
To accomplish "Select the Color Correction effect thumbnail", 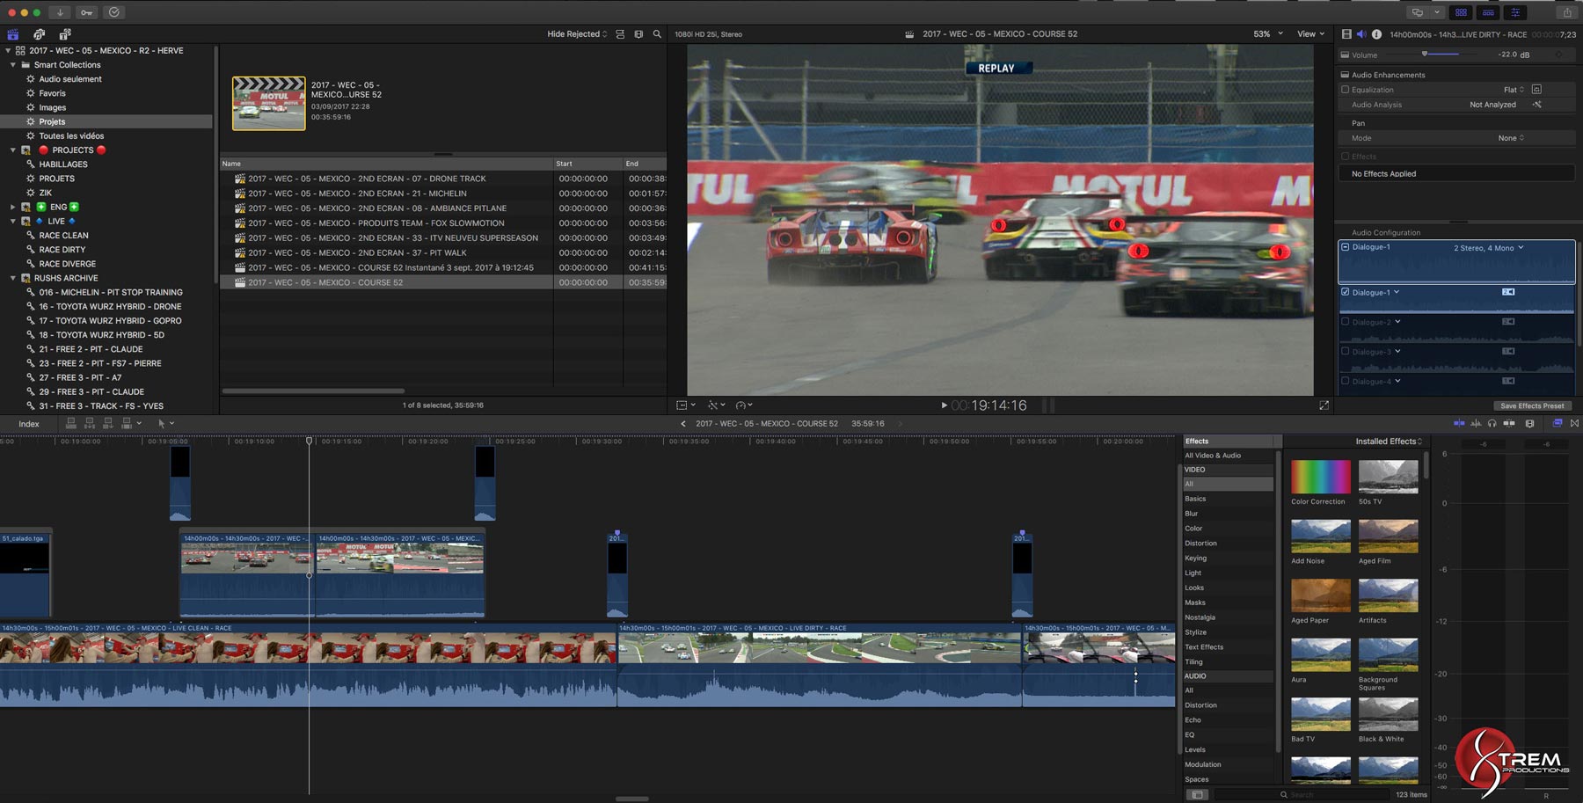I will pos(1320,477).
